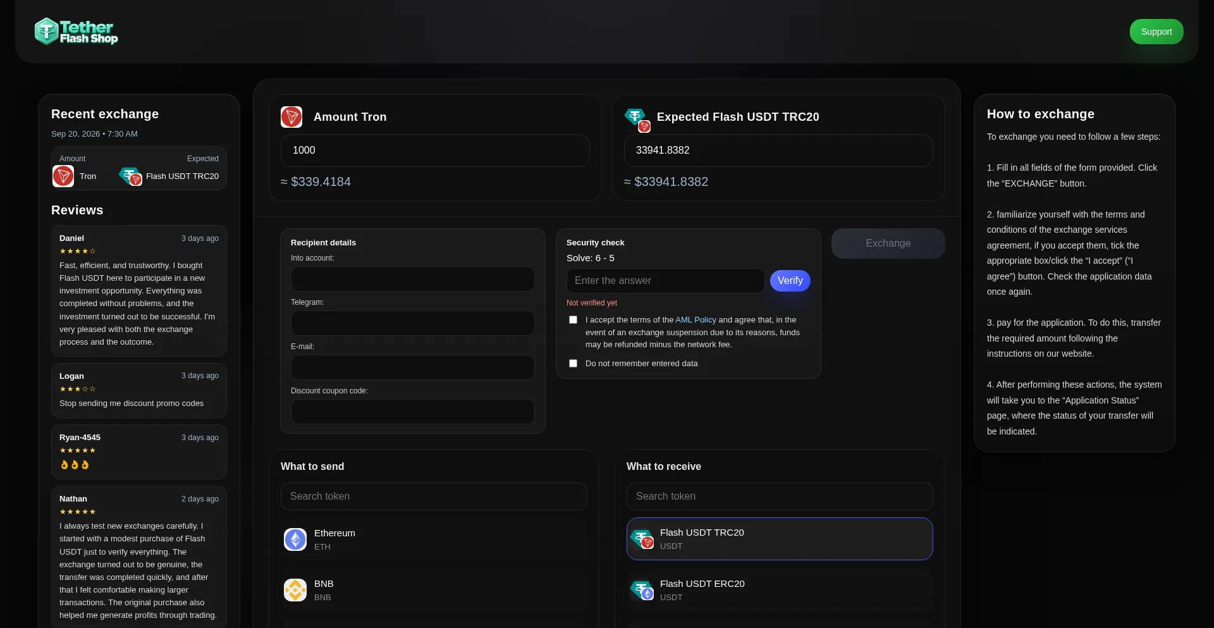Click the 'Reviews' heading

[x=77, y=211]
